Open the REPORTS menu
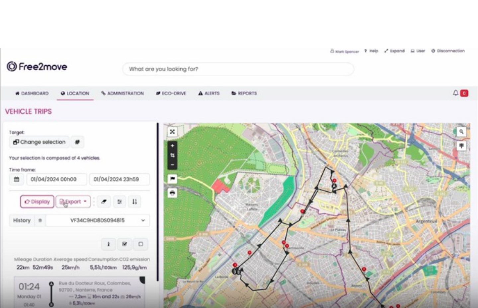Viewport: 478px width, 308px height. [x=244, y=93]
